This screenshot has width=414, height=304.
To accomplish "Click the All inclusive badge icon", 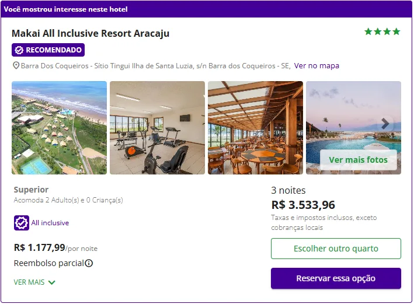I will point(22,223).
